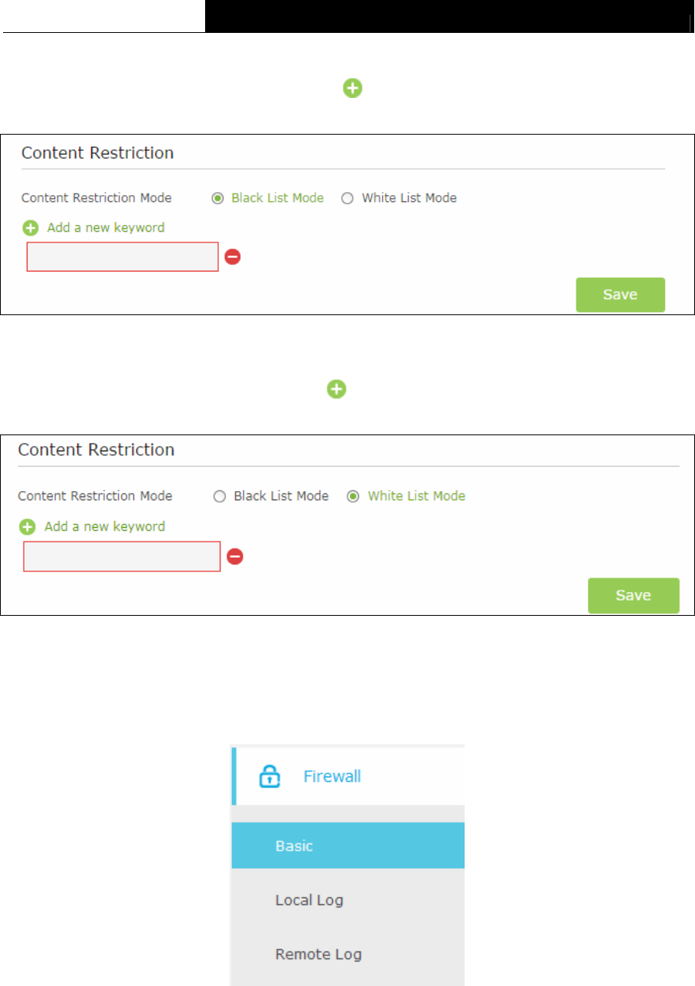This screenshot has width=695, height=986.
Task: Click plus icon beside 'Add a new keyword' in whitelist panel
Action: [28, 527]
